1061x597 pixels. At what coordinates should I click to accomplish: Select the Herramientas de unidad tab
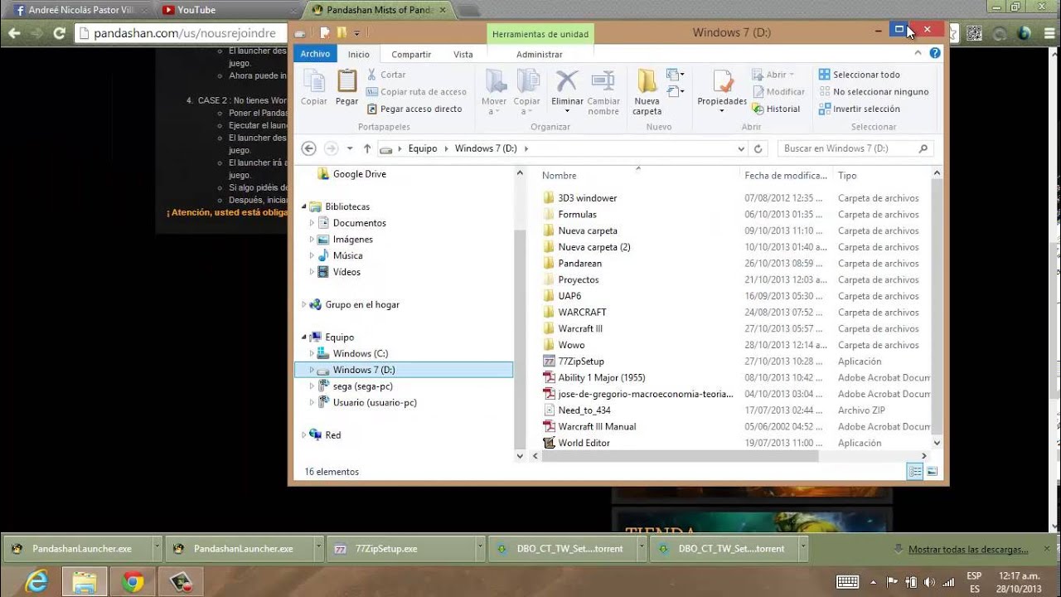click(x=540, y=34)
